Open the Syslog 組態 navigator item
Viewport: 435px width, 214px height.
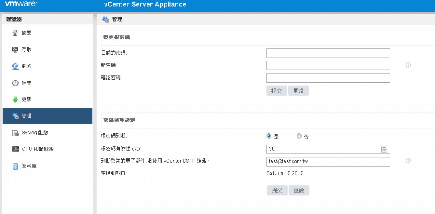tap(47, 133)
